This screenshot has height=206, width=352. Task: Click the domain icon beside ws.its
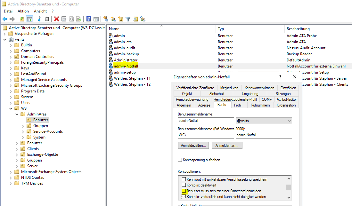11,39
